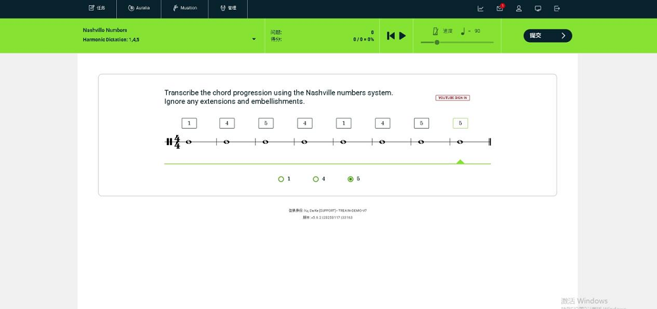
Task: Open the Auralia menu
Action: pyautogui.click(x=139, y=8)
